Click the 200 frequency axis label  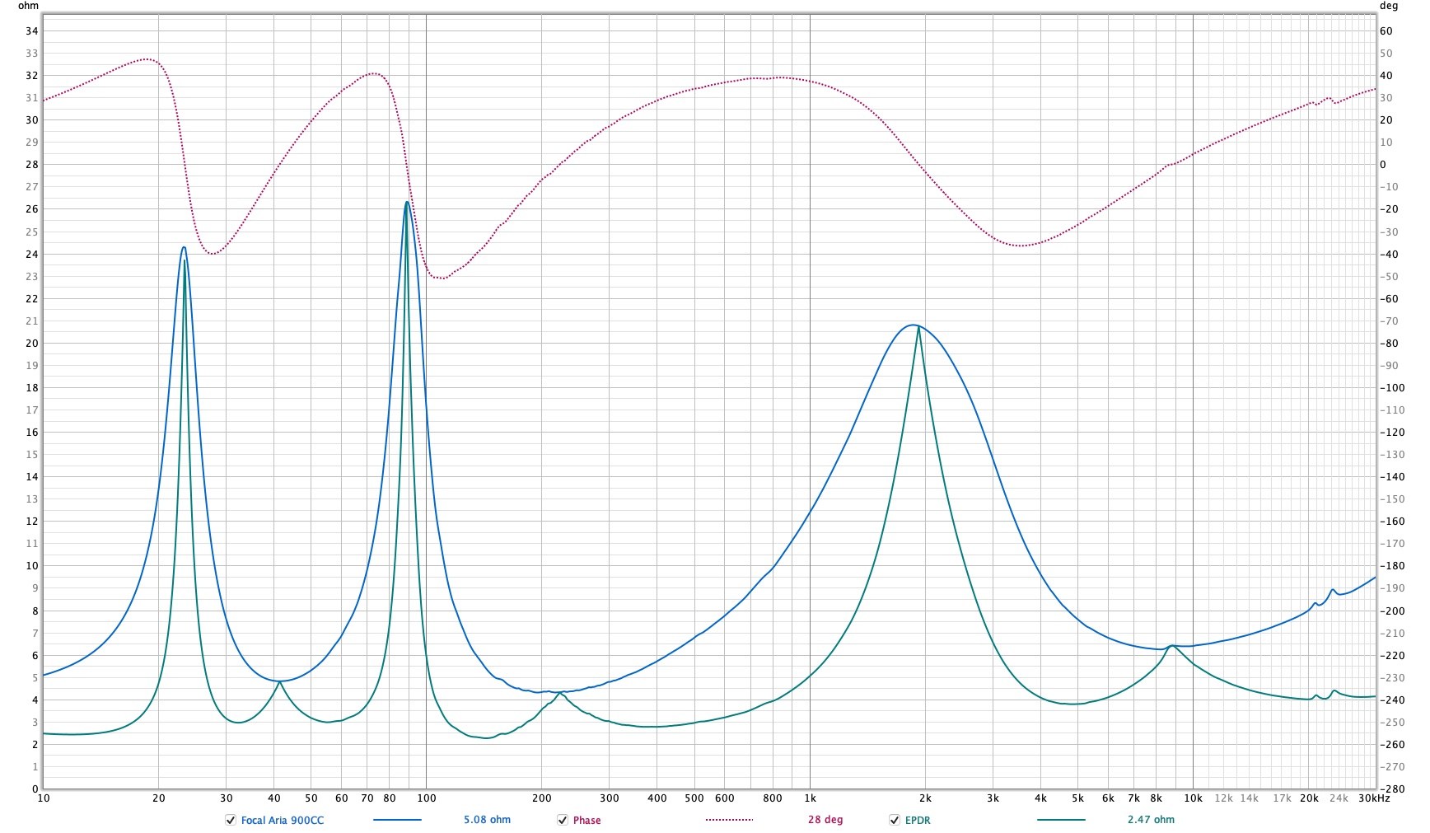pyautogui.click(x=541, y=798)
